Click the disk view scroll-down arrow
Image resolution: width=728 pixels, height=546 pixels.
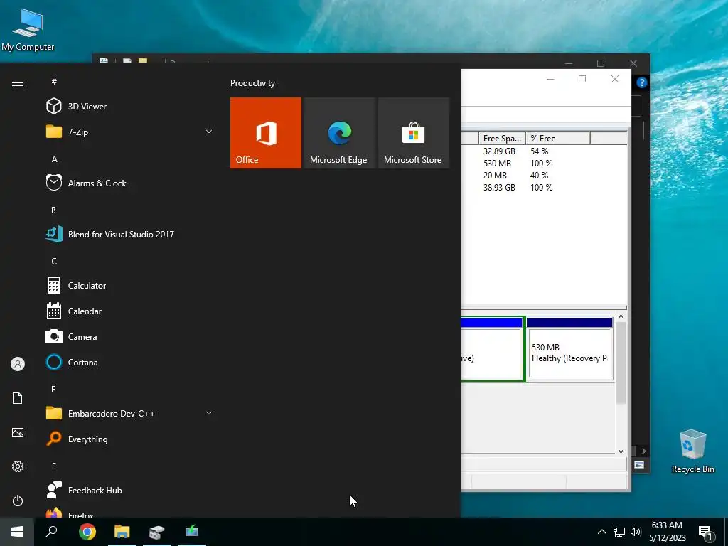point(621,451)
